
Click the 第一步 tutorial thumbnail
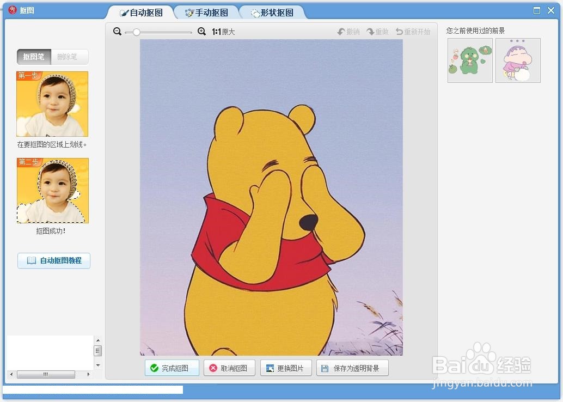coord(52,104)
